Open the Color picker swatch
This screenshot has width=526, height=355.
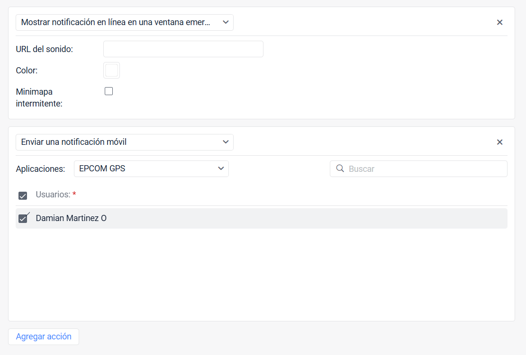click(112, 71)
